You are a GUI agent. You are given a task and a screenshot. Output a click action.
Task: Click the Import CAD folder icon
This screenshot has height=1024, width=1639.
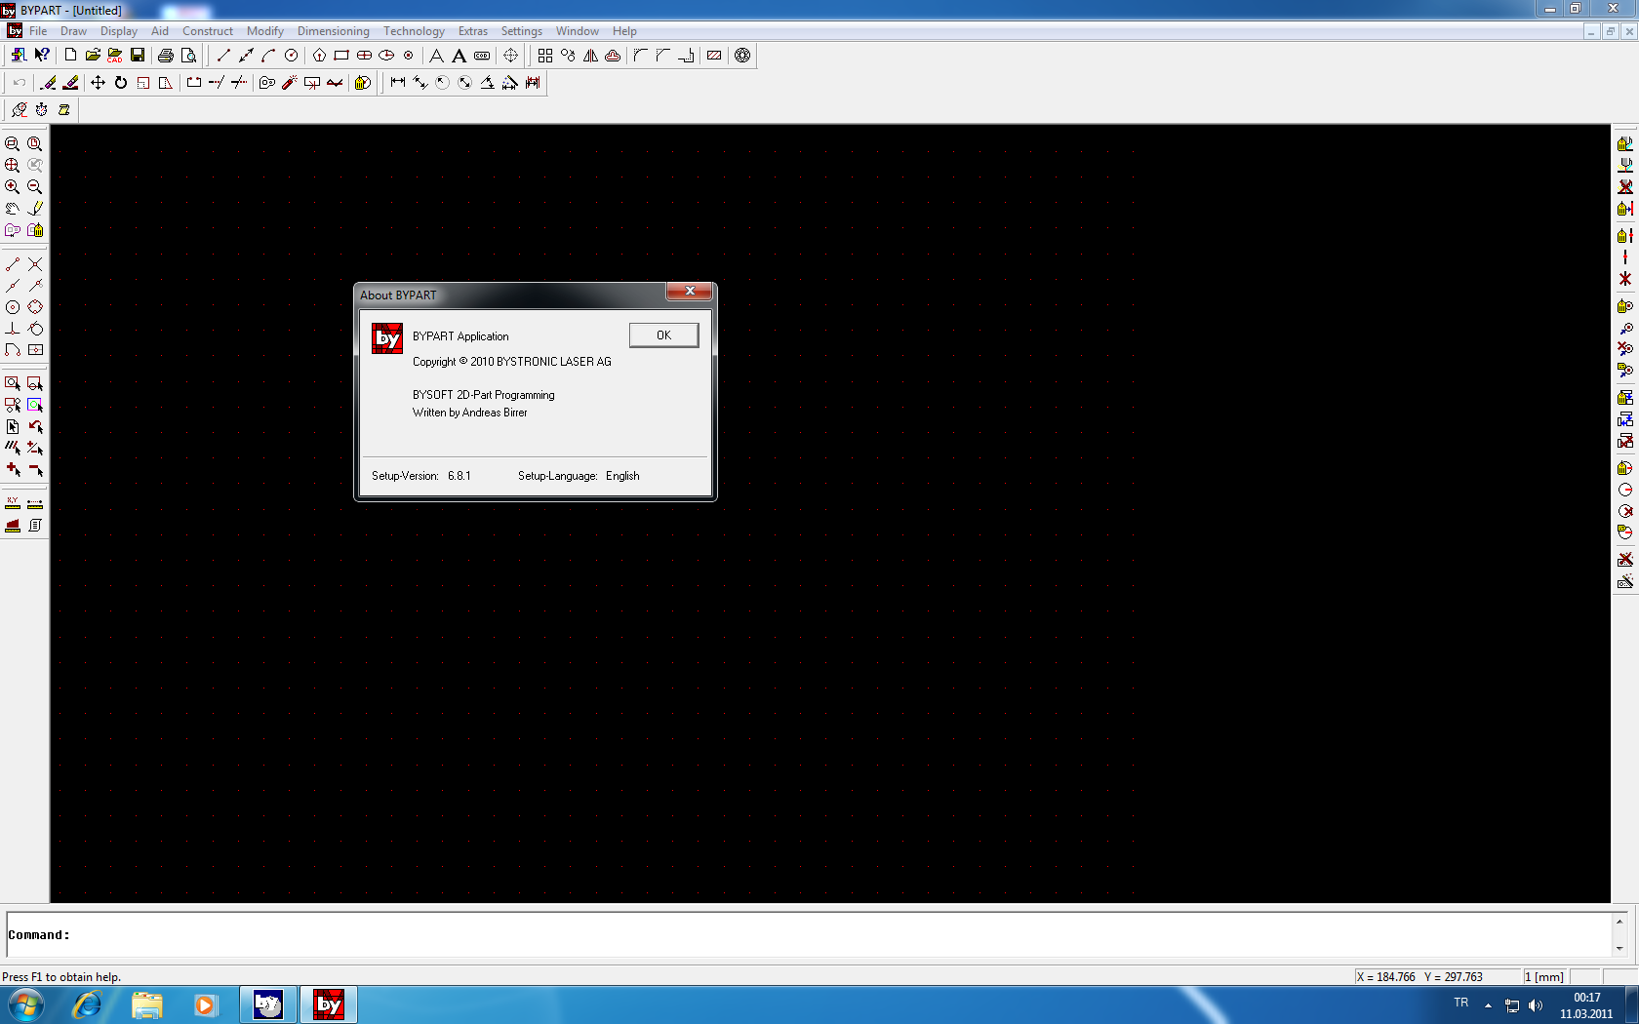pyautogui.click(x=115, y=56)
